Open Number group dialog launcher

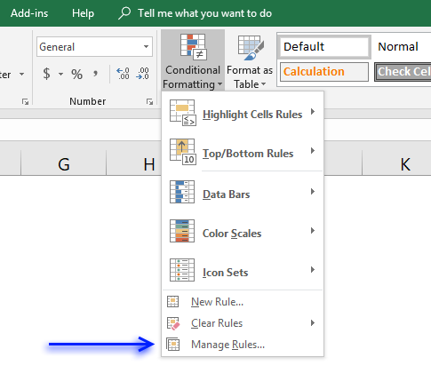pos(149,102)
